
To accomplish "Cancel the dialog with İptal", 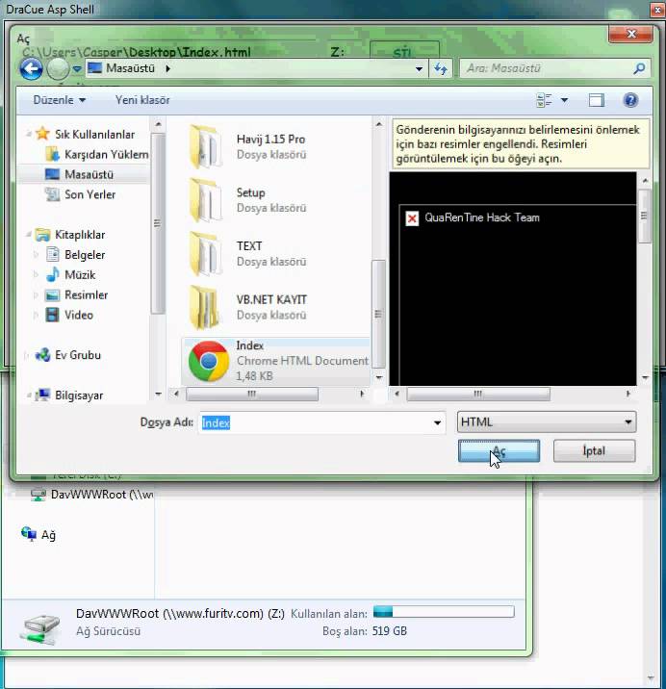I will pos(594,451).
